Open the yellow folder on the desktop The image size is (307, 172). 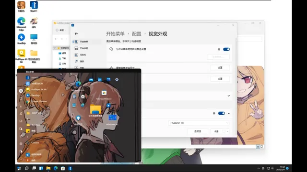click(34, 56)
